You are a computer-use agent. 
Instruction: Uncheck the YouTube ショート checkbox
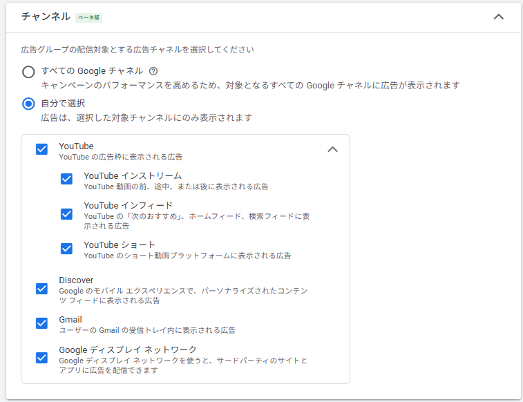(66, 249)
